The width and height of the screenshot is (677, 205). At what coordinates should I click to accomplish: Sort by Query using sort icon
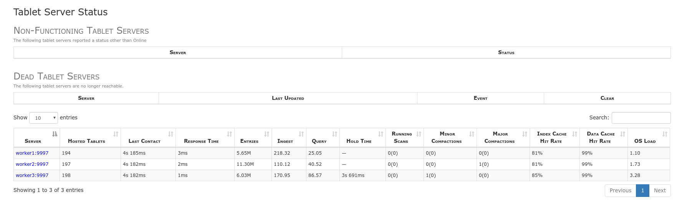pos(334,134)
